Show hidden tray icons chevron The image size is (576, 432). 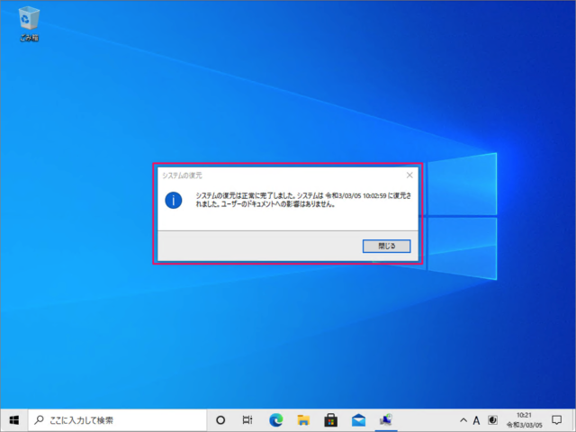coord(463,420)
